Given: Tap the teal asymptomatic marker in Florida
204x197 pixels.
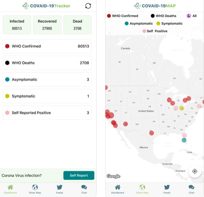Looking at the screenshot, I should [x=184, y=140].
